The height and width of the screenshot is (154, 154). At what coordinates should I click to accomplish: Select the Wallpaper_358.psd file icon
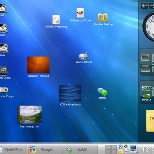tap(80, 13)
